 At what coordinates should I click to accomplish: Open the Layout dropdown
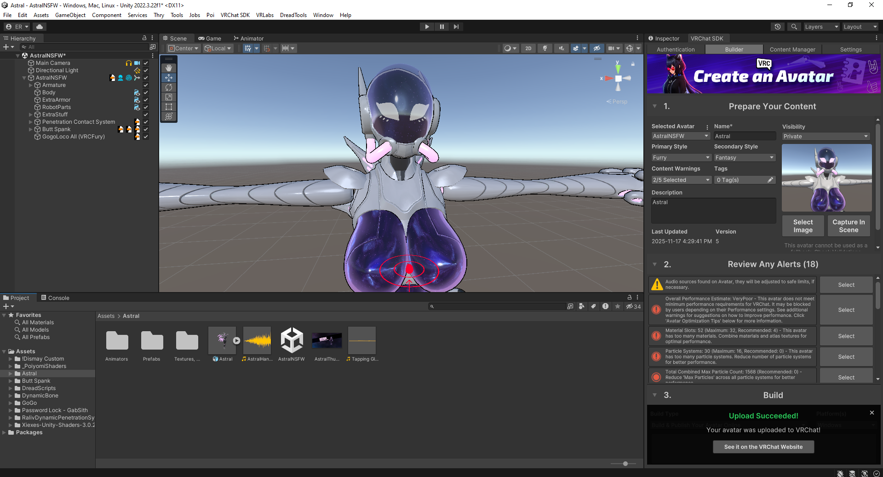pos(860,27)
